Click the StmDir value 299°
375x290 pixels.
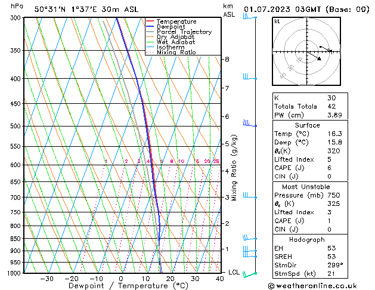334,264
